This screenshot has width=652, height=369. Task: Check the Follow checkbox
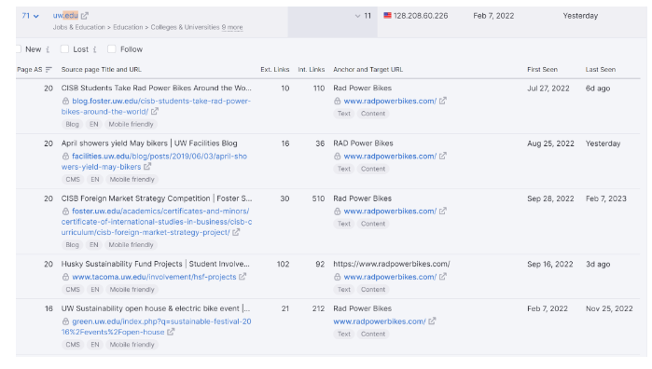coord(111,49)
